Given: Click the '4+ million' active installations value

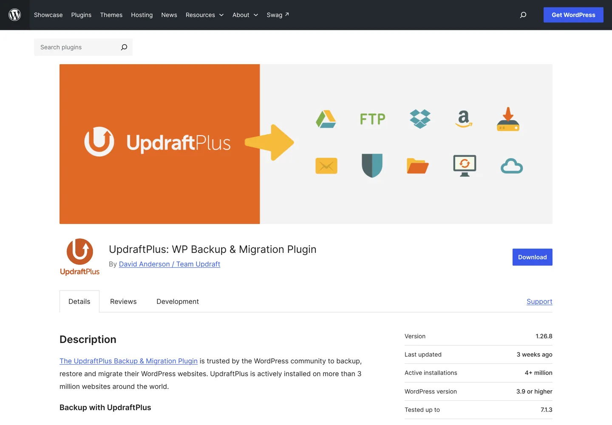Looking at the screenshot, I should pyautogui.click(x=538, y=373).
